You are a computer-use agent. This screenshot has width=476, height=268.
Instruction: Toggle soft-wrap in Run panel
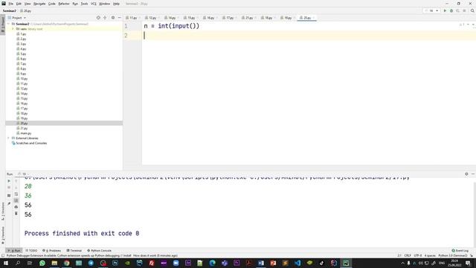click(16, 194)
